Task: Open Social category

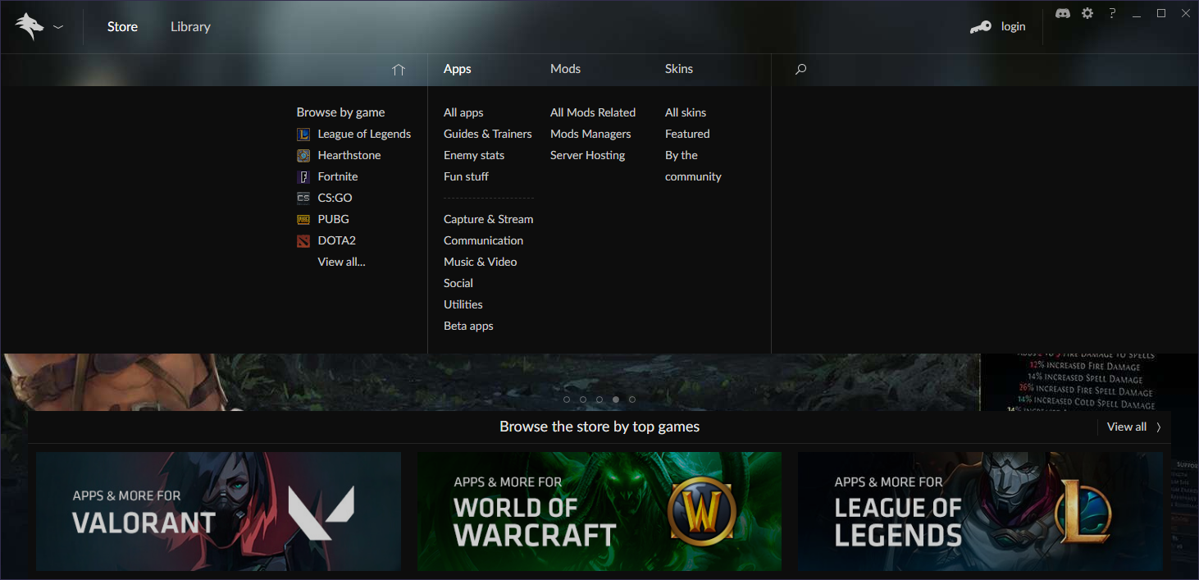Action: (458, 283)
